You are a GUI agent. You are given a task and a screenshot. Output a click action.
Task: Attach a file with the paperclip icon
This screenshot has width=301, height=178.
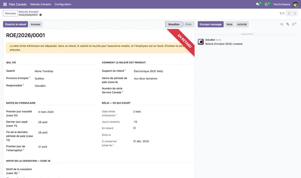288,24
